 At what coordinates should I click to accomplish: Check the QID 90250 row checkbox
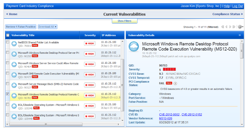coord(8,52)
